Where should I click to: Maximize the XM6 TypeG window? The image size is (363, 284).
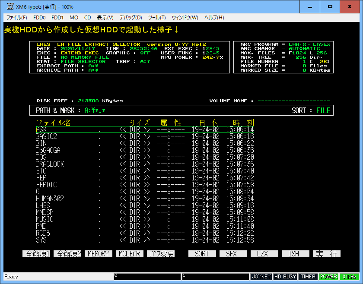click(330, 7)
